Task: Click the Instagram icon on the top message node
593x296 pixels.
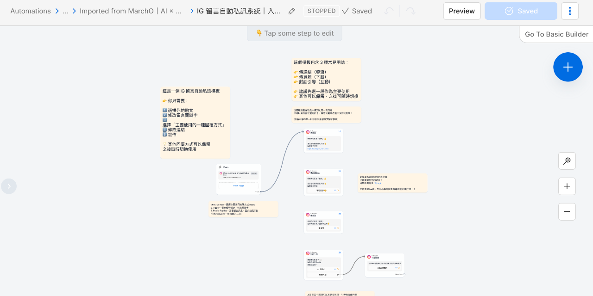Action: [x=308, y=132]
